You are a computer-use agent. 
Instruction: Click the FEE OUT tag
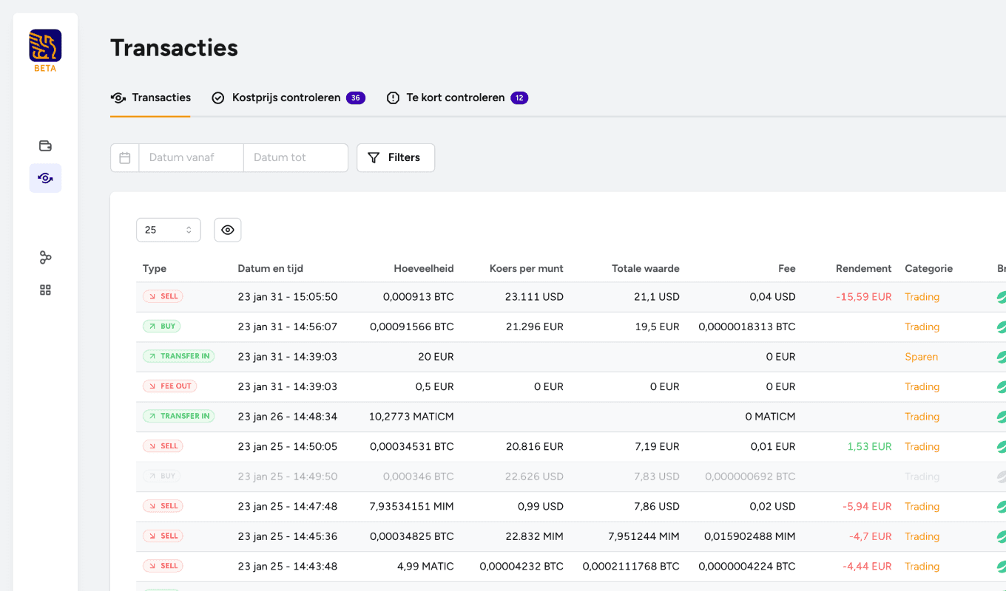[x=169, y=386]
